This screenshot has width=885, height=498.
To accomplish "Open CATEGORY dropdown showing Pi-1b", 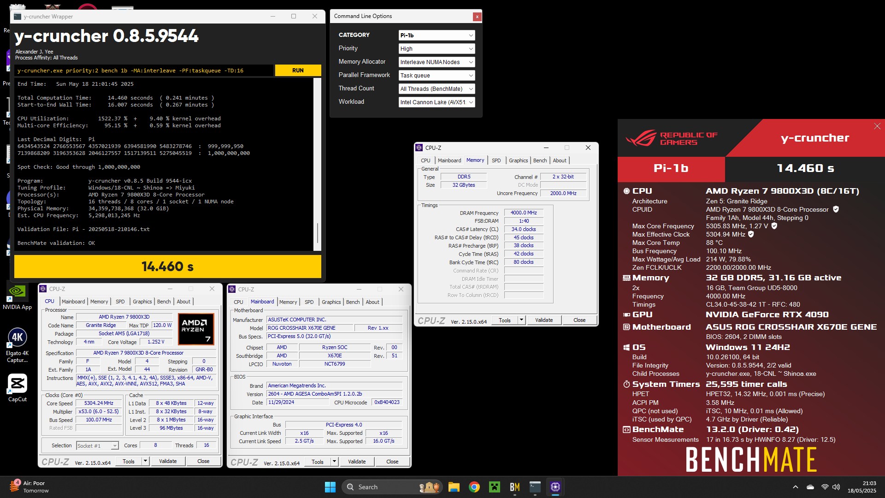I will tap(437, 35).
